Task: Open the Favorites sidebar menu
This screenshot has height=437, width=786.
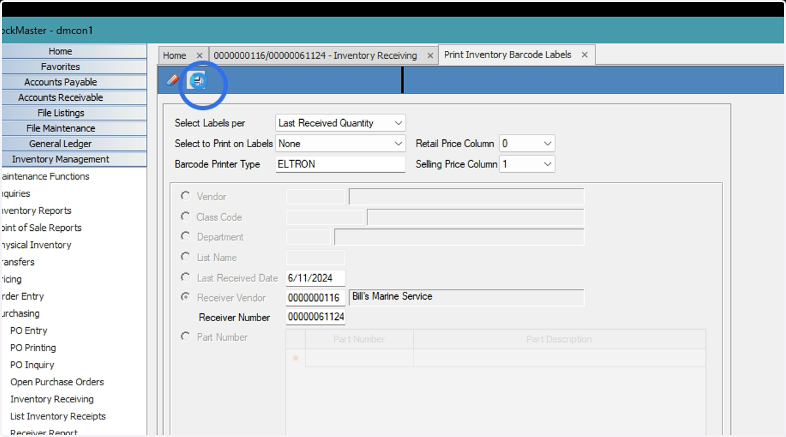Action: 73,67
